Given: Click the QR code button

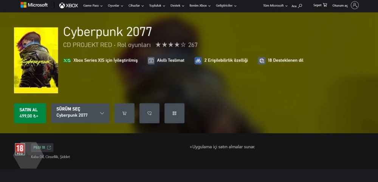Looking at the screenshot, I should point(174,113).
